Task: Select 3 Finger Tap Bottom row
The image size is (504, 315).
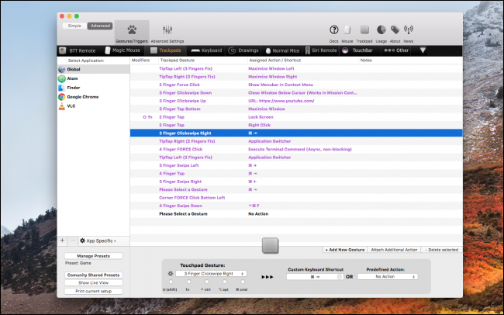Action: [296, 109]
